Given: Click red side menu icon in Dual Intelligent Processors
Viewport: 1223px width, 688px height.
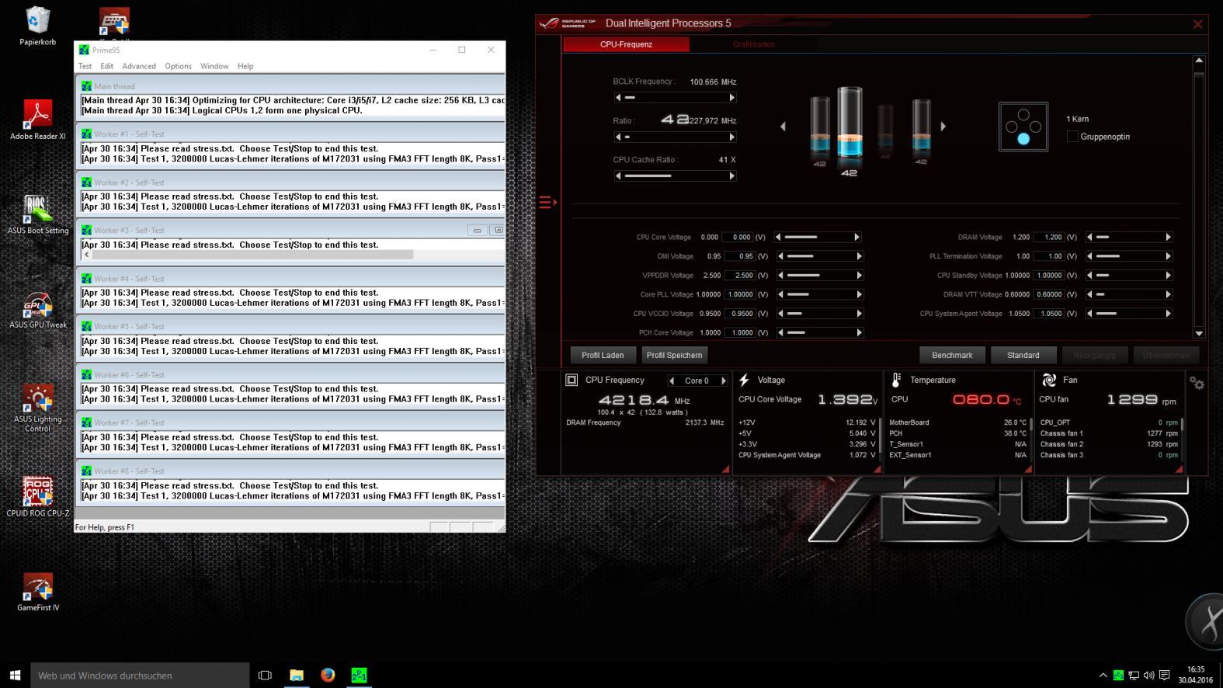Looking at the screenshot, I should coord(547,203).
